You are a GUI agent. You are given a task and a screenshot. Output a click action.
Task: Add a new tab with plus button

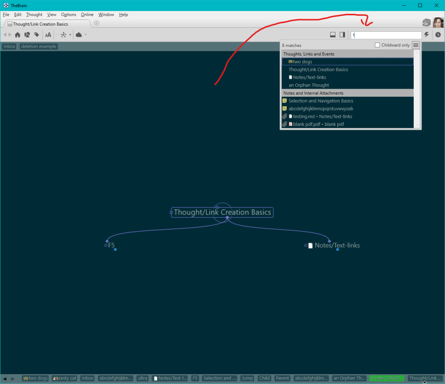[x=96, y=23]
